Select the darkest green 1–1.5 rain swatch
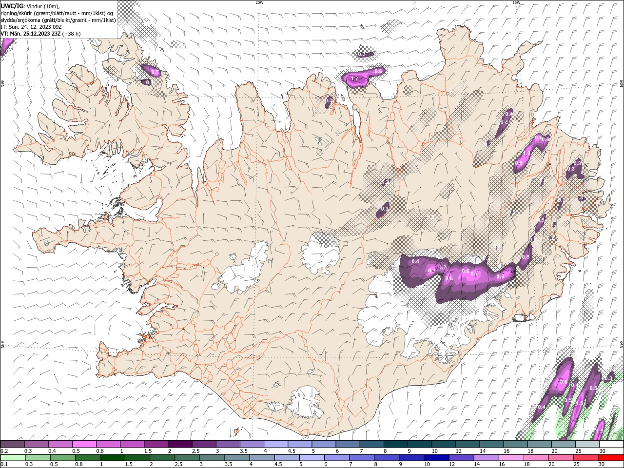624x468 pixels. (113, 458)
